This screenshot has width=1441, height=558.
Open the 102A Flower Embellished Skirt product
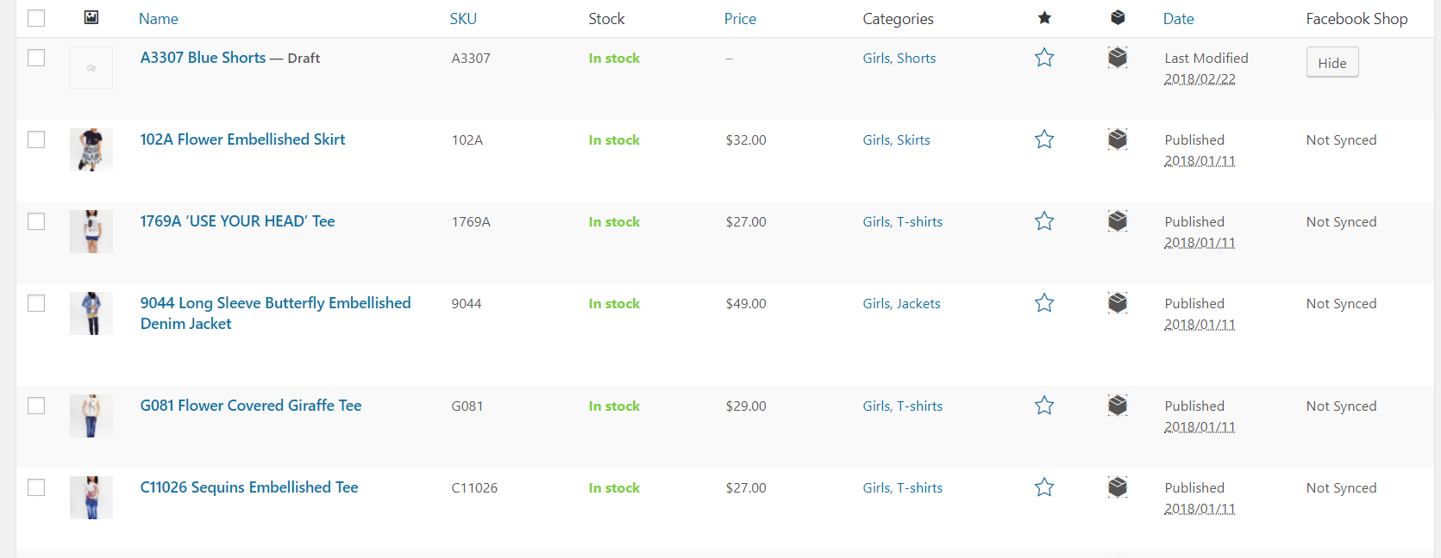click(242, 139)
